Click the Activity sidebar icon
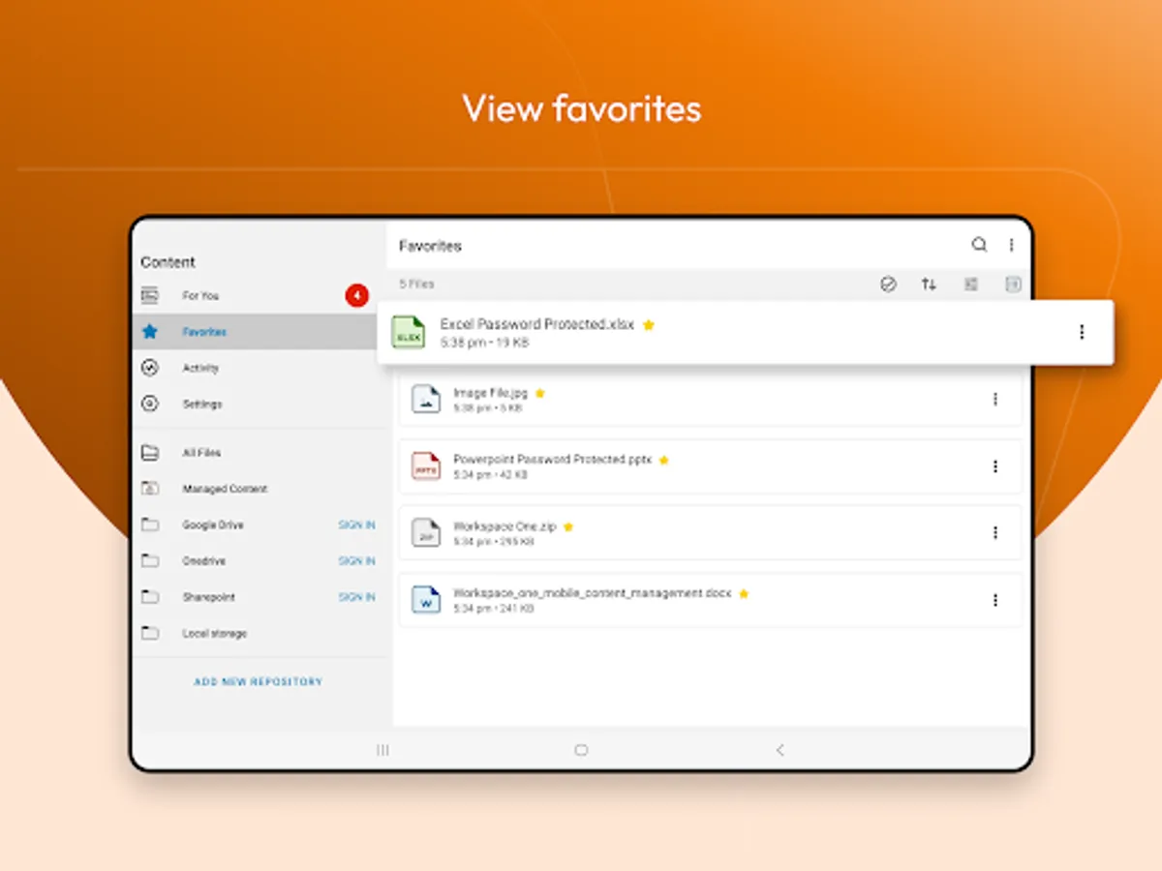This screenshot has width=1162, height=871. tap(149, 368)
